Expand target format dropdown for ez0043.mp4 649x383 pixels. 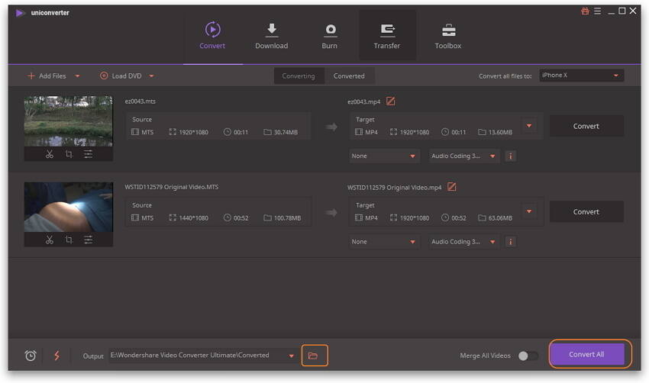(x=529, y=126)
